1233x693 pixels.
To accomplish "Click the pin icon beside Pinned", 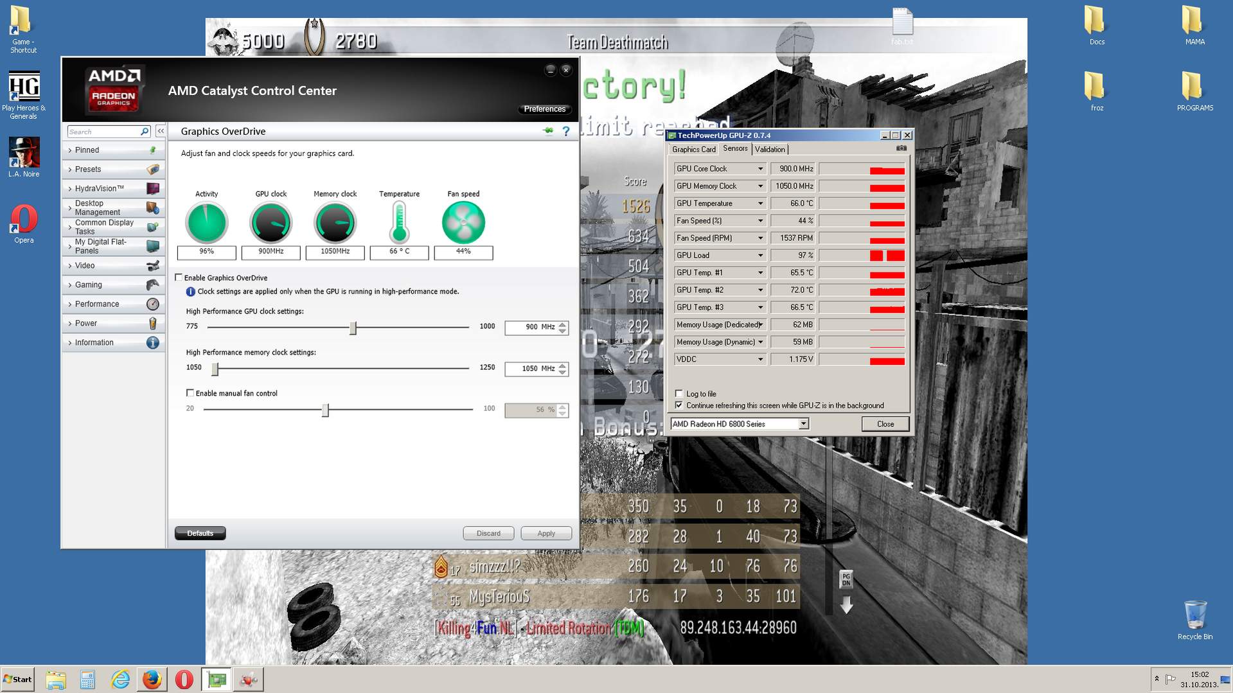I will (153, 150).
